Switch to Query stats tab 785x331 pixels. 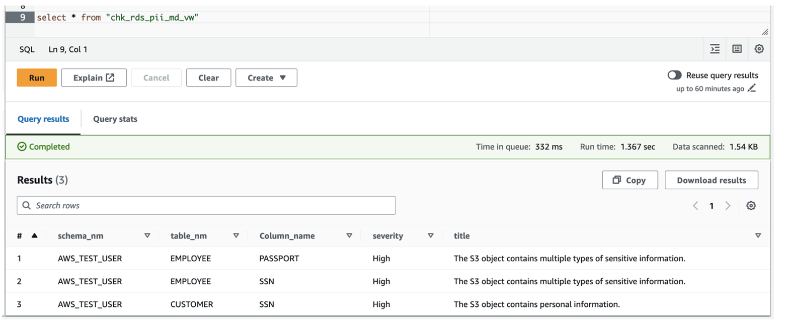(115, 119)
